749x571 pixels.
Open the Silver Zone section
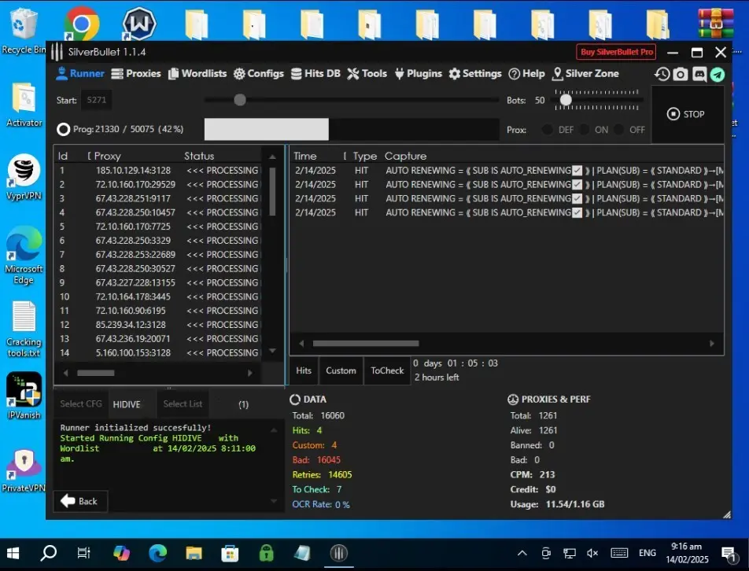585,73
